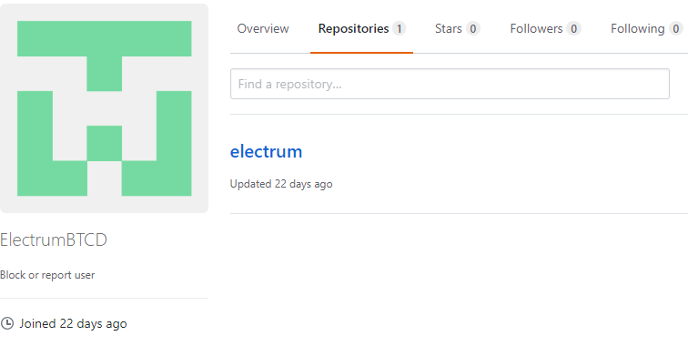Click the Joined 22 days ago text

[74, 324]
